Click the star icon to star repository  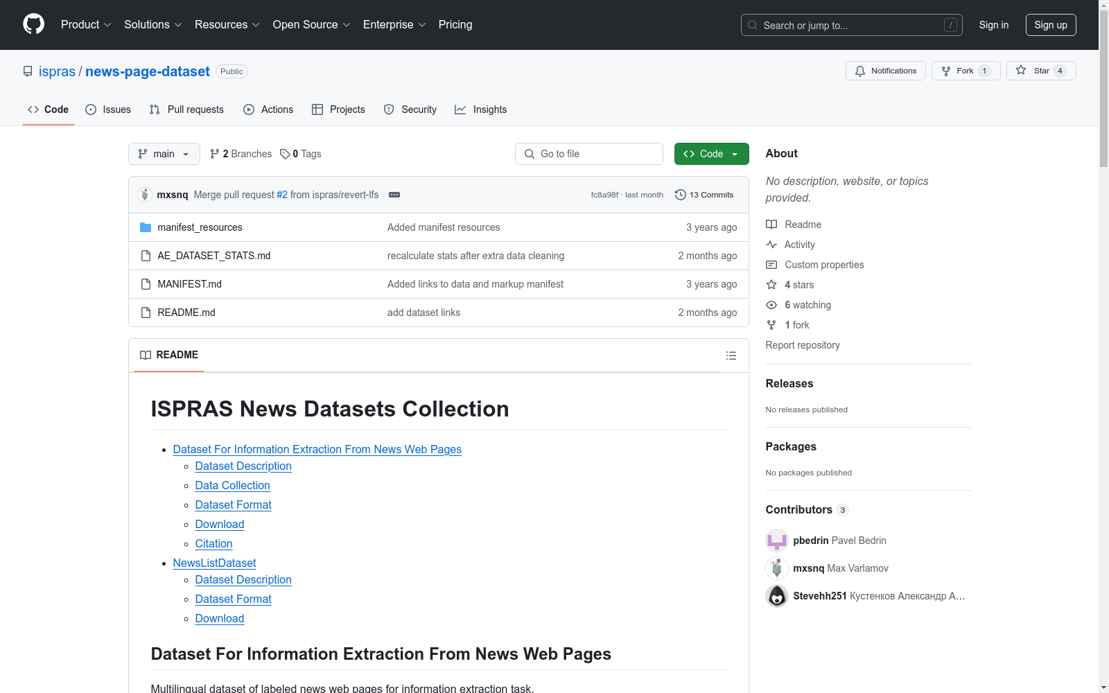click(1021, 70)
